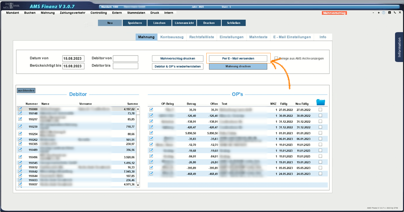Click the phone icon in top bar
Screen dimensions: 404x212
click(395, 13)
